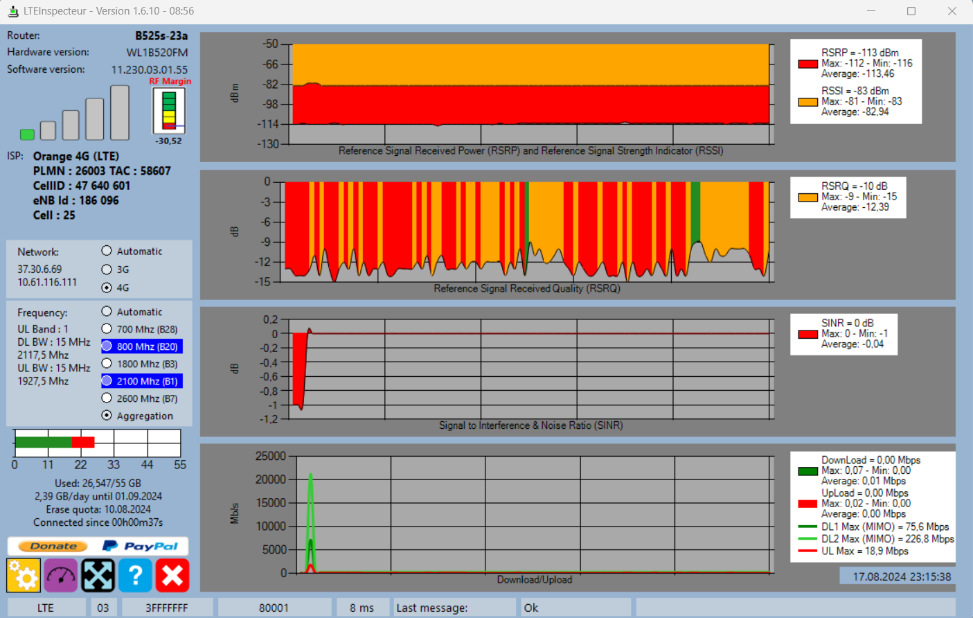Click the RF Margin level gauge

point(169,111)
